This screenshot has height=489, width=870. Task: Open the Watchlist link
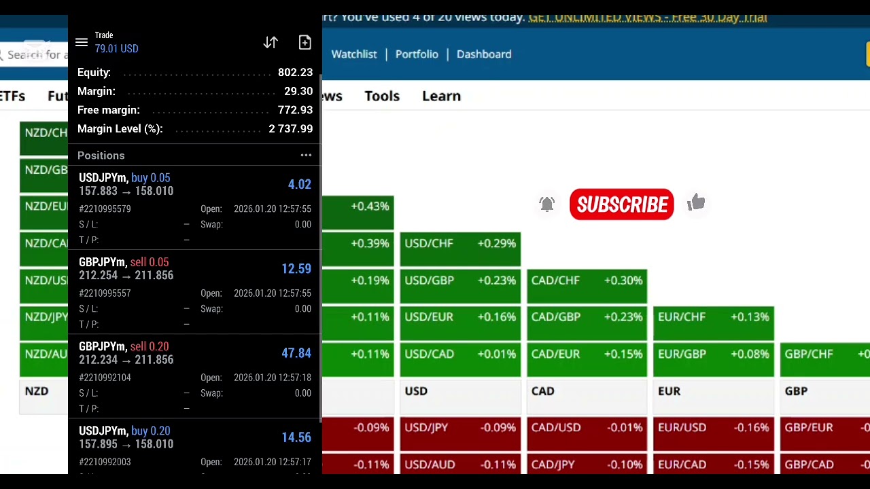pyautogui.click(x=354, y=54)
